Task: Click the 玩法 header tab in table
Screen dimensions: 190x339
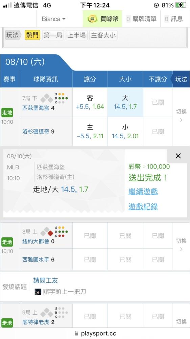Action: point(181,79)
